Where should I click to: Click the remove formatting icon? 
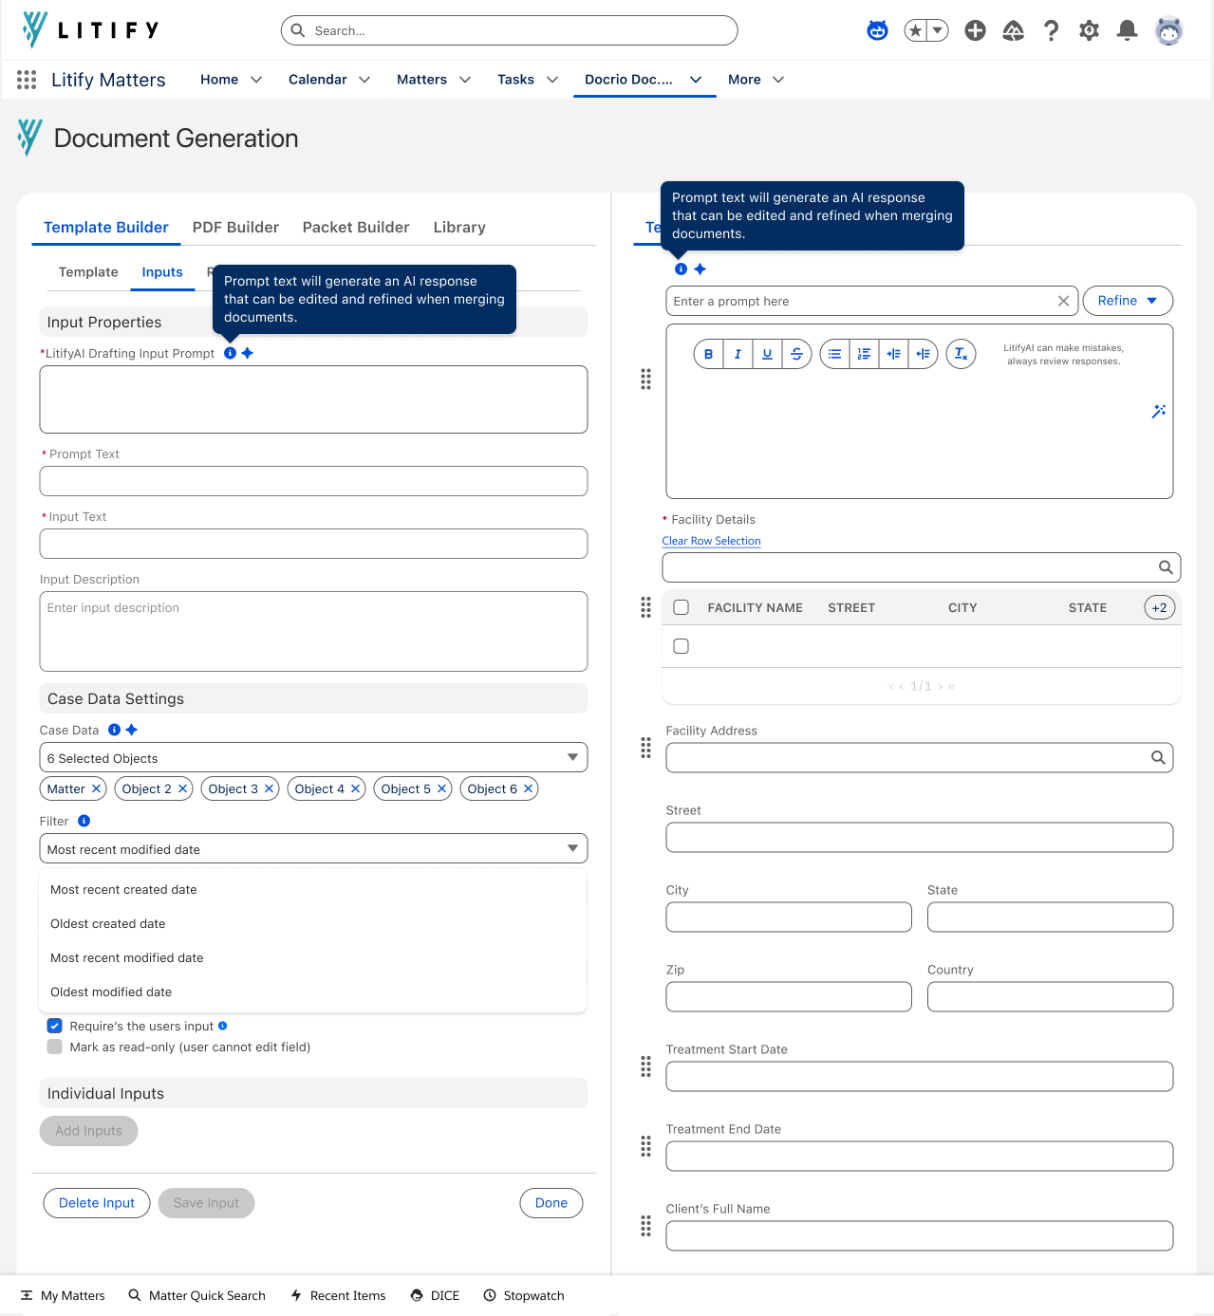[961, 354]
